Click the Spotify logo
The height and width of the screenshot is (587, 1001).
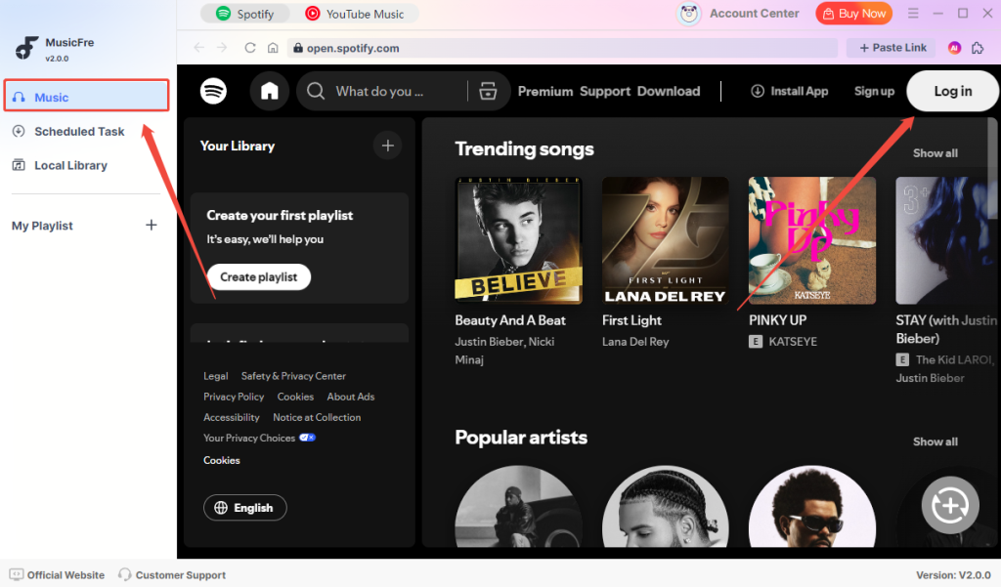coord(213,91)
